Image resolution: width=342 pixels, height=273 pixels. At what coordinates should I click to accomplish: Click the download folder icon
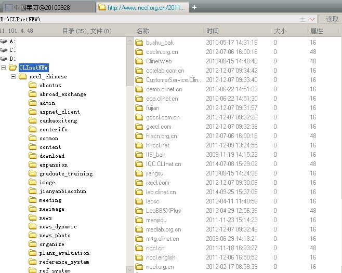(x=33, y=156)
